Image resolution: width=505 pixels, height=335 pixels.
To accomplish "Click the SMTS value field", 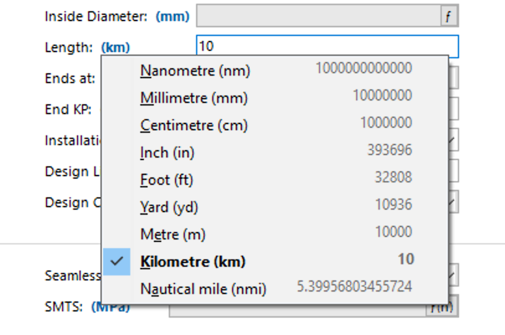I will pyautogui.click(x=298, y=308).
